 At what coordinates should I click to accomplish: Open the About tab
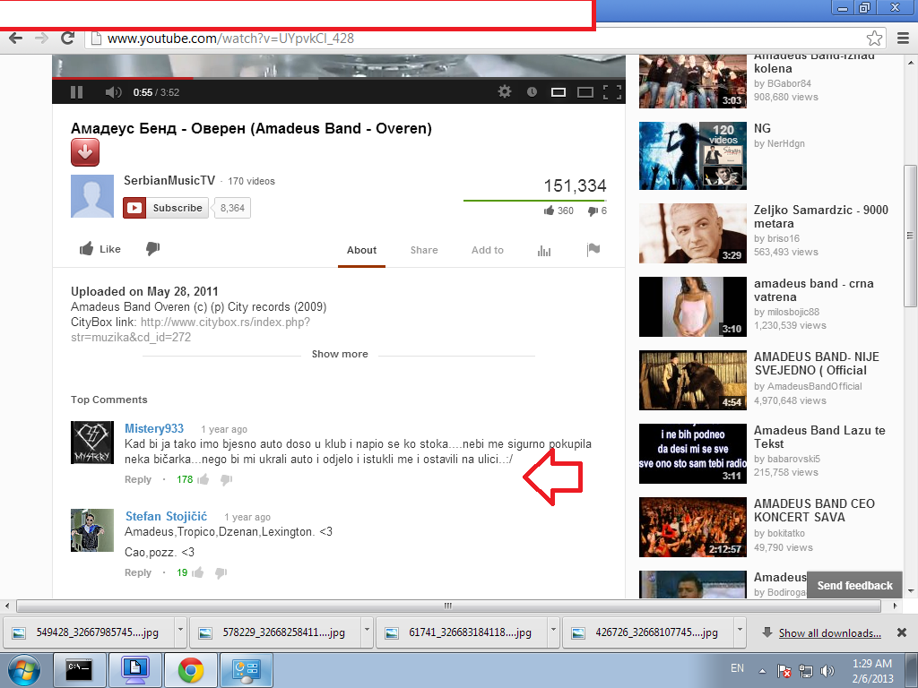[x=362, y=251]
